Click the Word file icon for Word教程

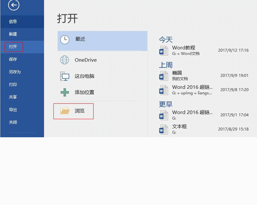[164, 51]
